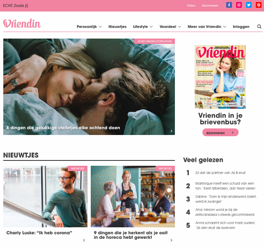Click the Vriendin logo in the header
The image size is (264, 247).
tap(22, 23)
